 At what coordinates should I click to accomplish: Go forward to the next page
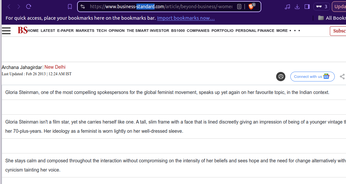click(x=19, y=7)
